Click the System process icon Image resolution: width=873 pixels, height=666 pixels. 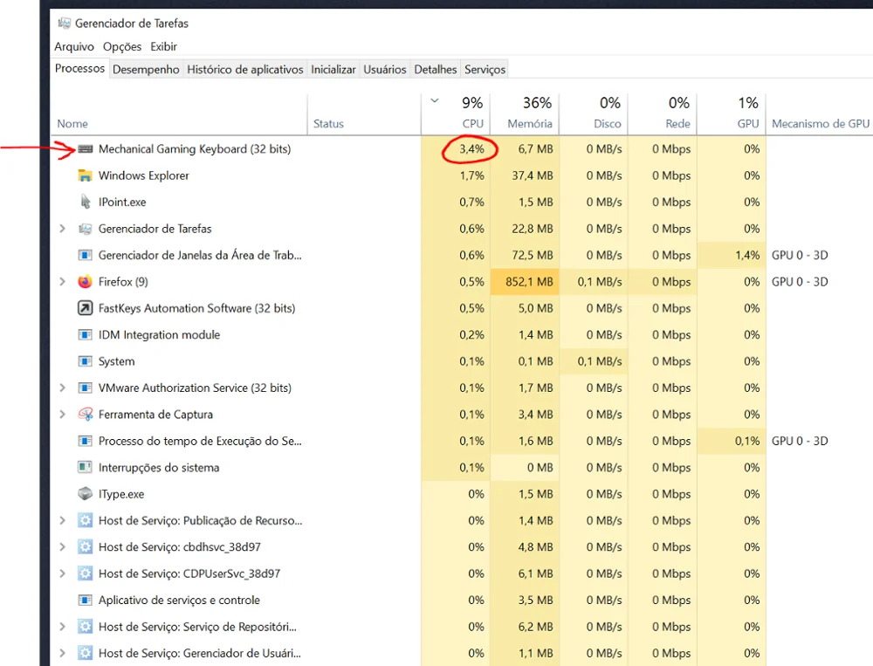pyautogui.click(x=86, y=361)
